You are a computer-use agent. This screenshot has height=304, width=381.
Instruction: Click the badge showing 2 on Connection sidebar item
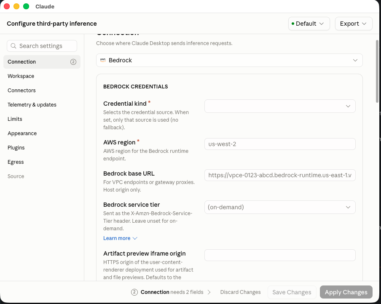coord(73,62)
